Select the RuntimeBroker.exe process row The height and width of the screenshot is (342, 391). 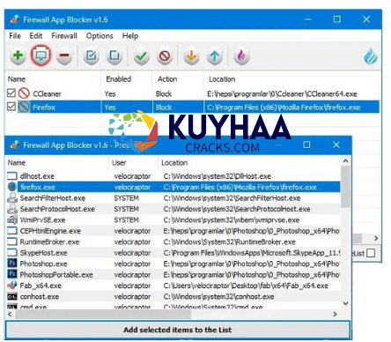[x=173, y=242]
